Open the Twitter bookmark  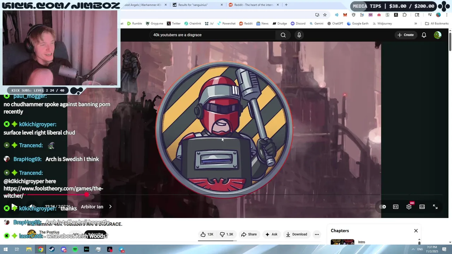(173, 24)
